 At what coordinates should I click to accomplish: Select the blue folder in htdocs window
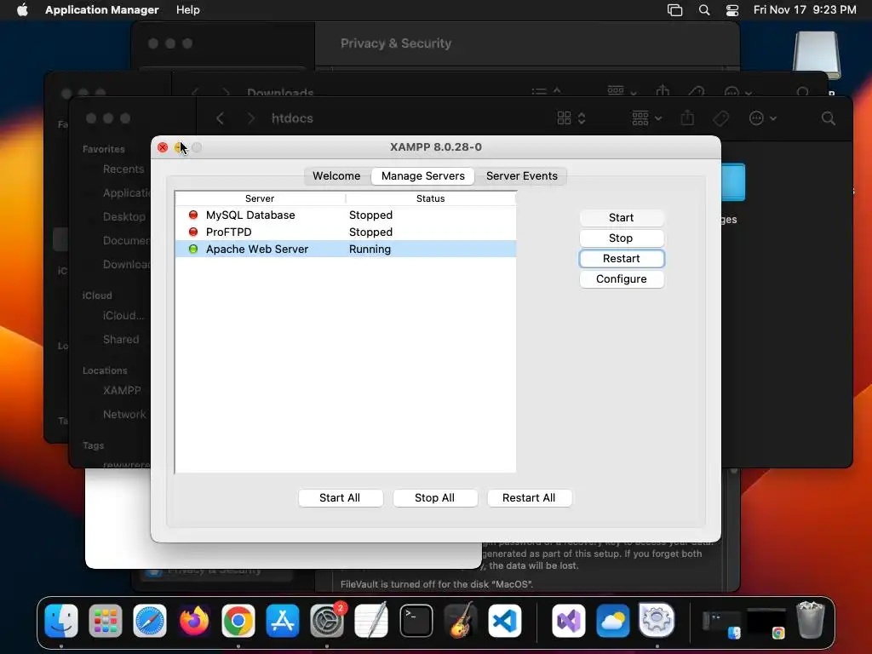(733, 182)
